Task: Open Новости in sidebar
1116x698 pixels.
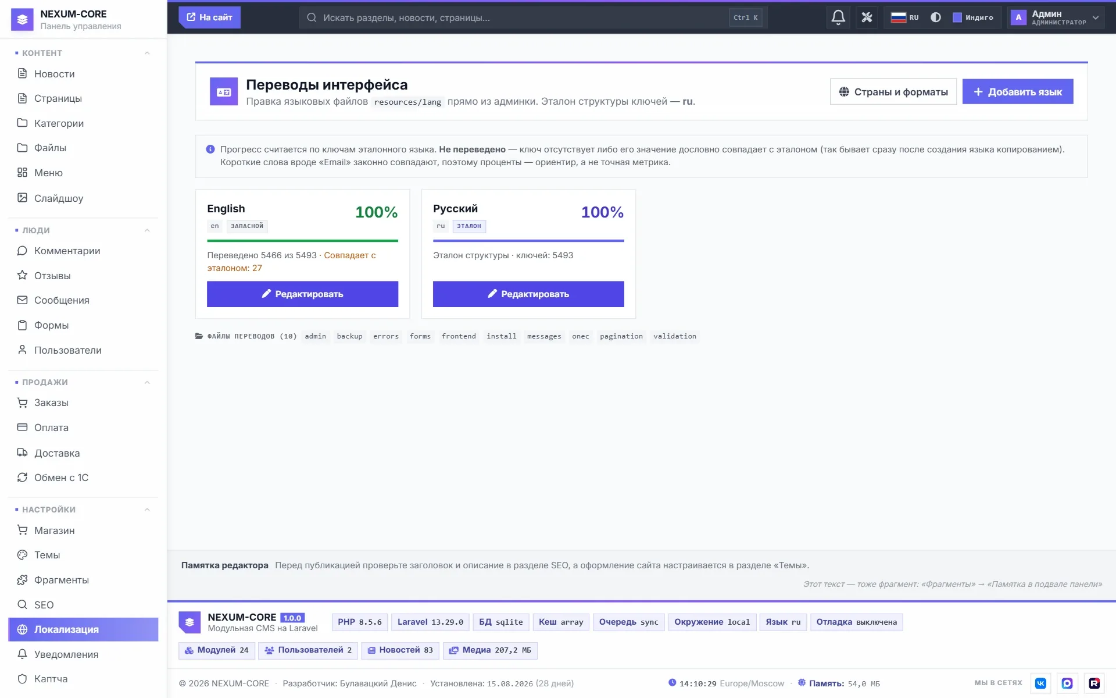Action: click(83, 74)
